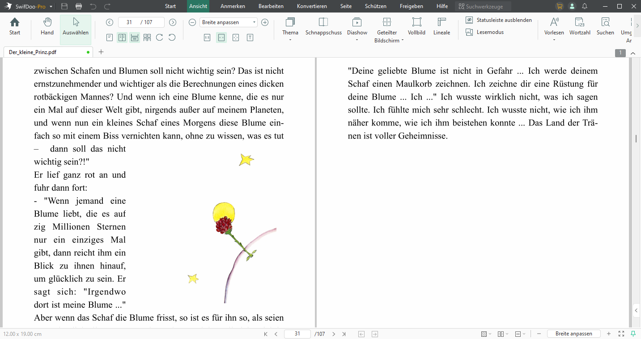
Task: Open the Start ribbon tab
Action: [170, 6]
